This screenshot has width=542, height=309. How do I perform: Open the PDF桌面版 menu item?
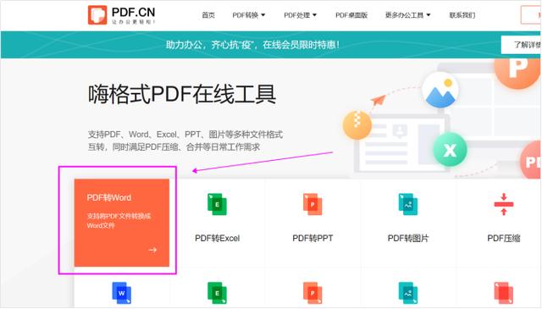pyautogui.click(x=351, y=15)
